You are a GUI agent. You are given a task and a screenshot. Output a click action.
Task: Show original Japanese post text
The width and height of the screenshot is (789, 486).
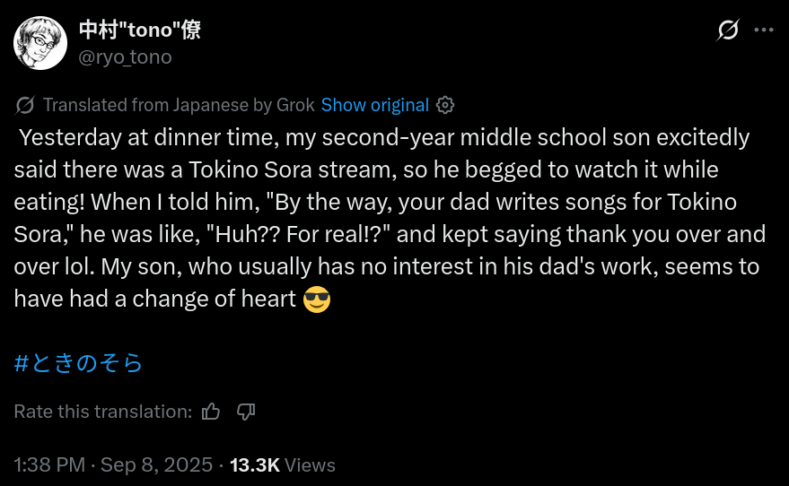[375, 105]
